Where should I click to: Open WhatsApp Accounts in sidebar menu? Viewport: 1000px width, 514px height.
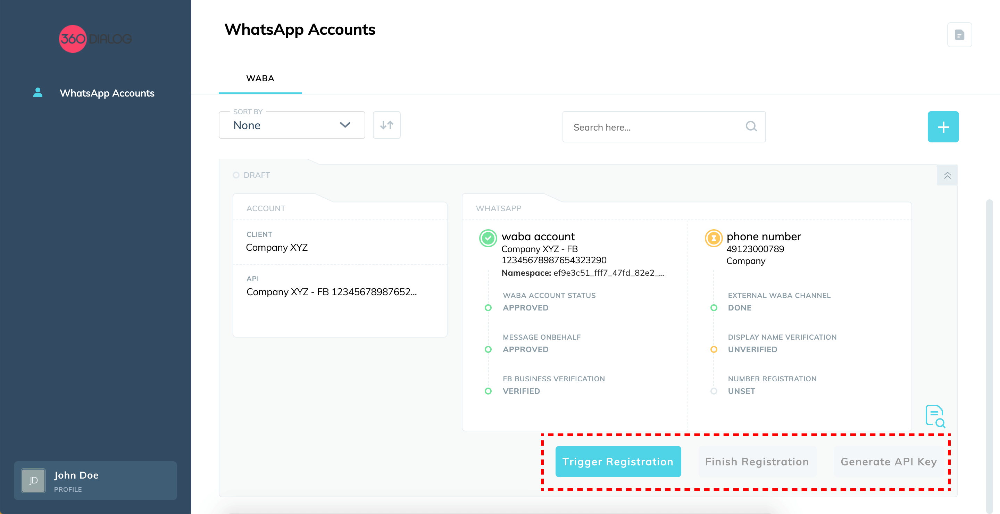107,93
